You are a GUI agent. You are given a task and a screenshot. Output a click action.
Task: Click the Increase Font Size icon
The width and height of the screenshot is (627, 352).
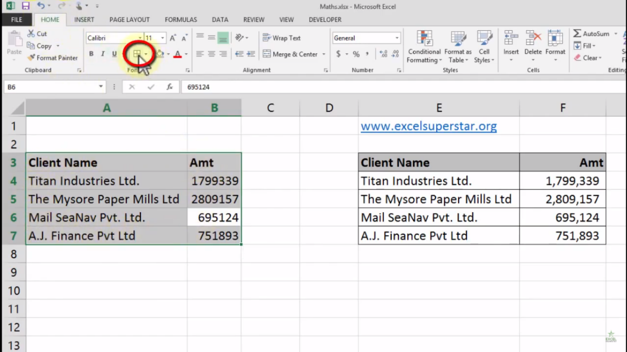coord(173,38)
